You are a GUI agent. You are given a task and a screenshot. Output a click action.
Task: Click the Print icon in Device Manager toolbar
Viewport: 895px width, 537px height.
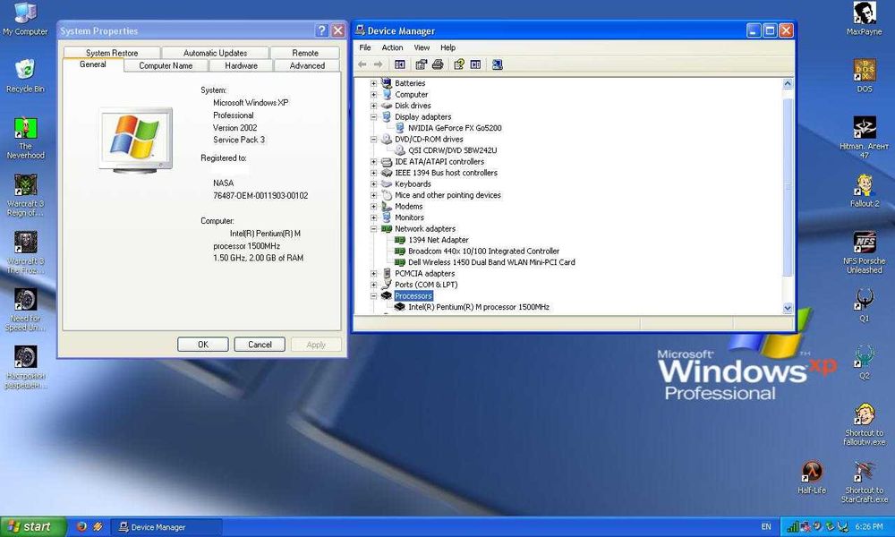[x=438, y=64]
